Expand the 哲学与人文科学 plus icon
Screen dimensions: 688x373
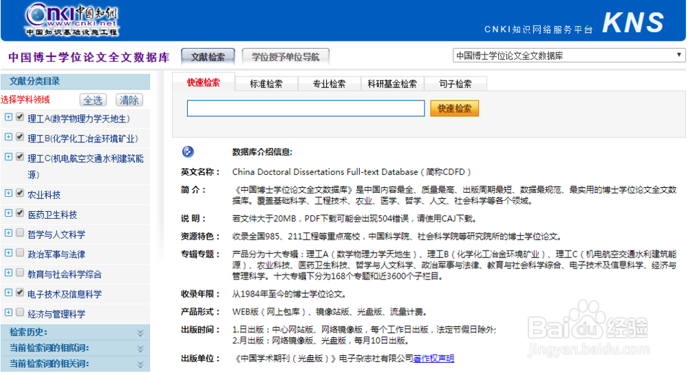8,233
